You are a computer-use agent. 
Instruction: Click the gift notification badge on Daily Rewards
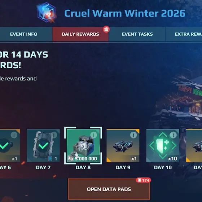[x=106, y=29]
